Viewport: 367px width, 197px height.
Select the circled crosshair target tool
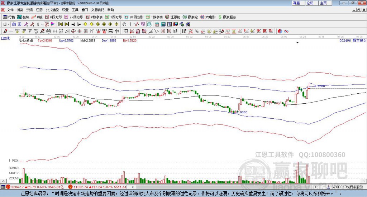[73, 31]
